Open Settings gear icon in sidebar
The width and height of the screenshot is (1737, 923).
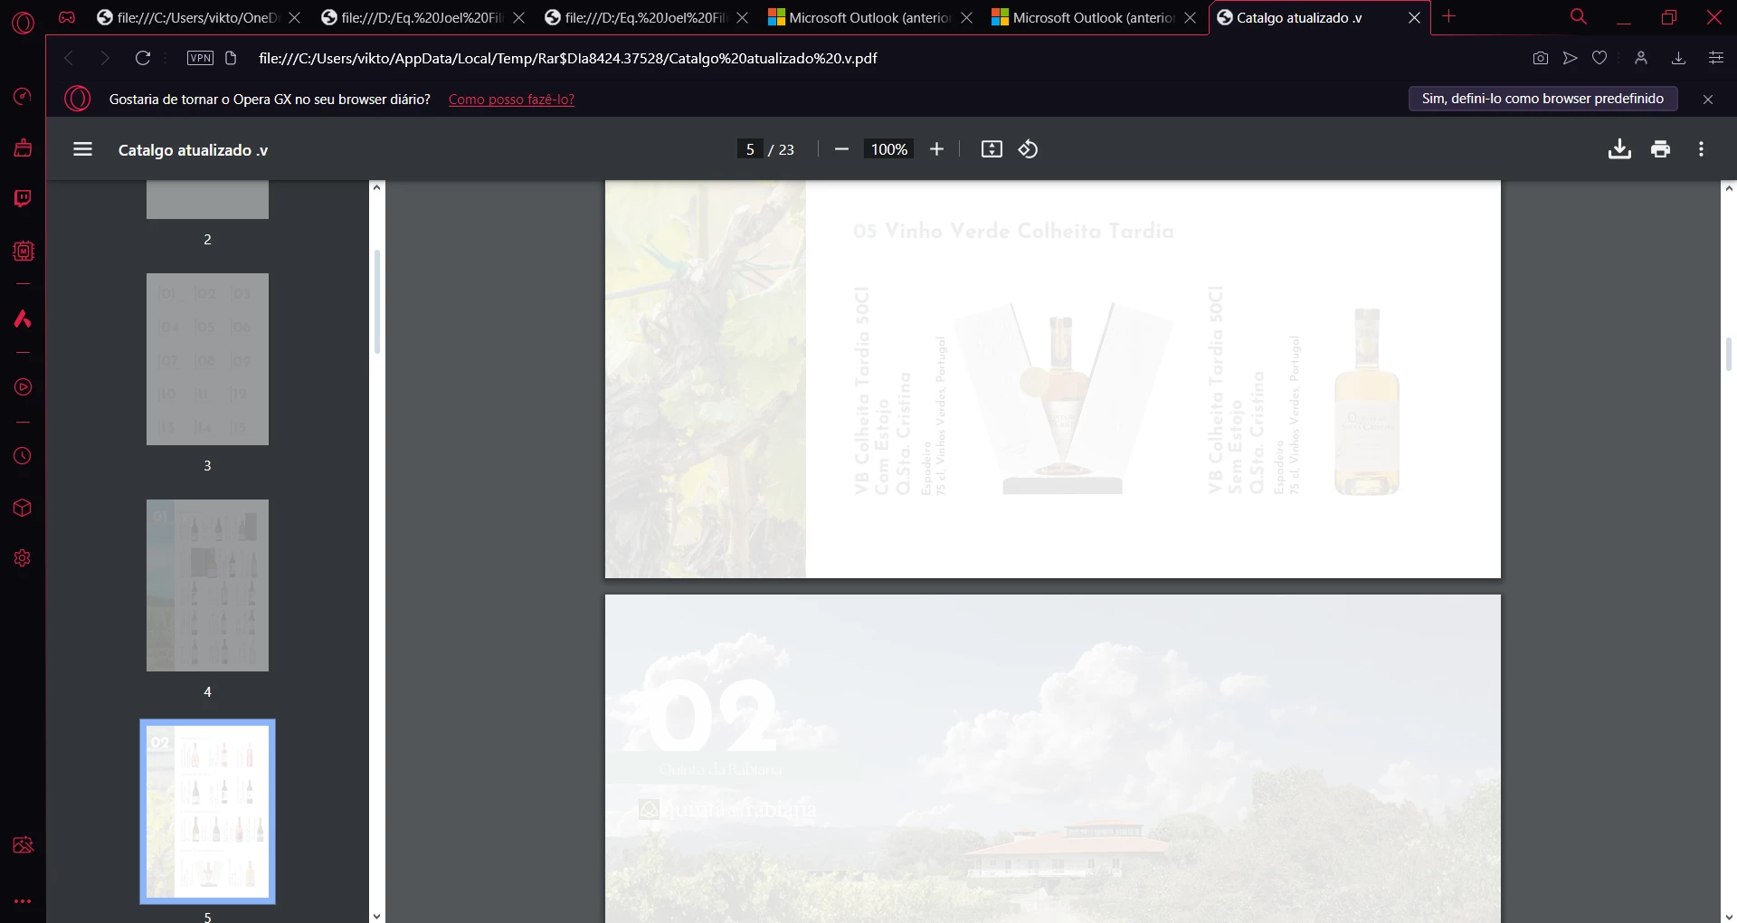pos(23,558)
